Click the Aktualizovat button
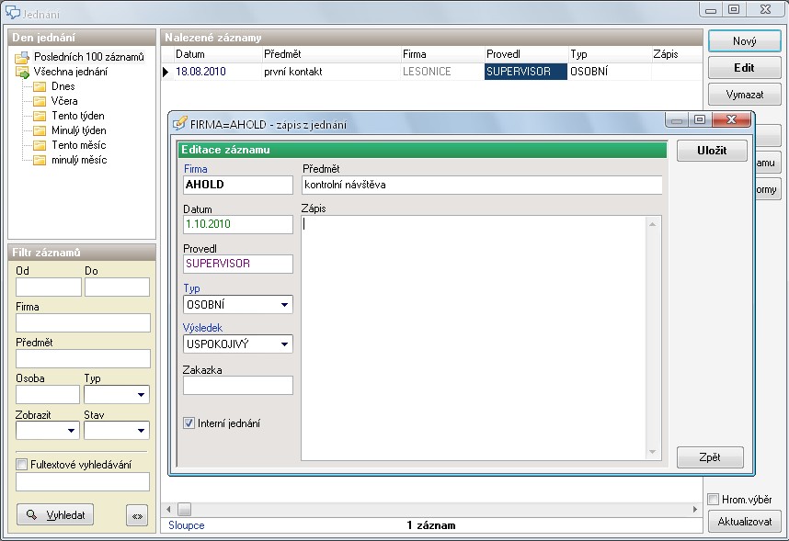Screen dimensions: 789x541 [x=744, y=522]
